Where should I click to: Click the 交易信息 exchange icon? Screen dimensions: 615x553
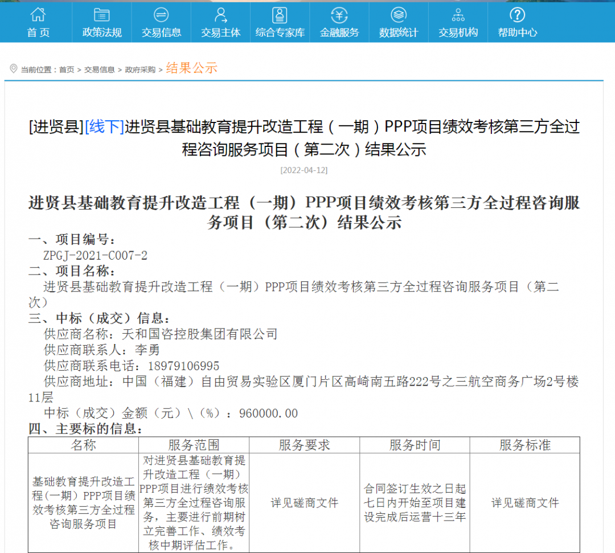[161, 15]
